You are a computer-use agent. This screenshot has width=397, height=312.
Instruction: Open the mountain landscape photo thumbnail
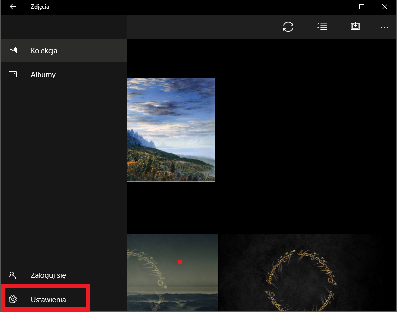(171, 130)
